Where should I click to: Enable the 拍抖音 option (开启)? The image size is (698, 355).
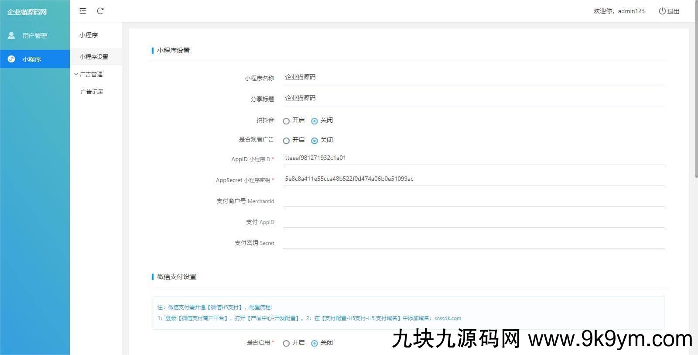point(286,121)
